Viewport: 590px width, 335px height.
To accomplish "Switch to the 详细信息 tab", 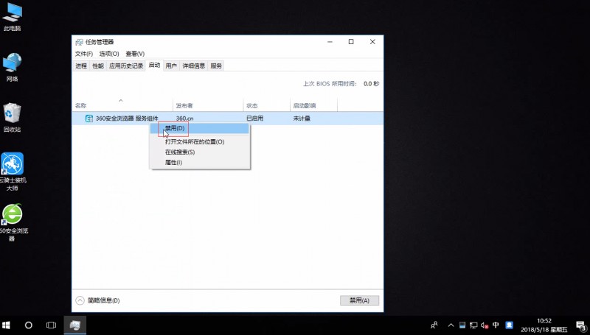I will (193, 66).
